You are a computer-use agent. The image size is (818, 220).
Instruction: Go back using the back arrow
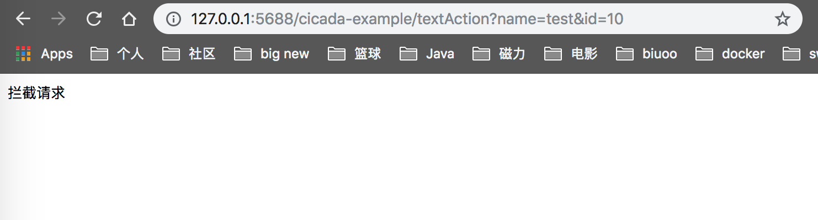[23, 19]
